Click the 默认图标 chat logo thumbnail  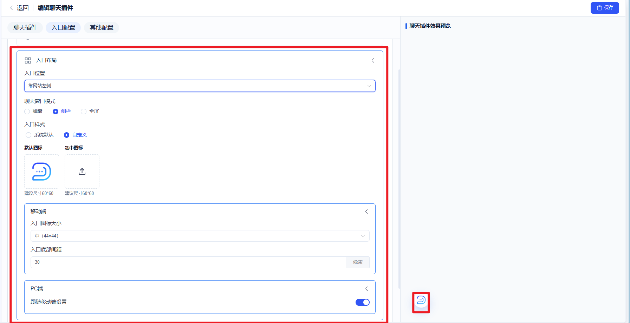click(x=41, y=171)
